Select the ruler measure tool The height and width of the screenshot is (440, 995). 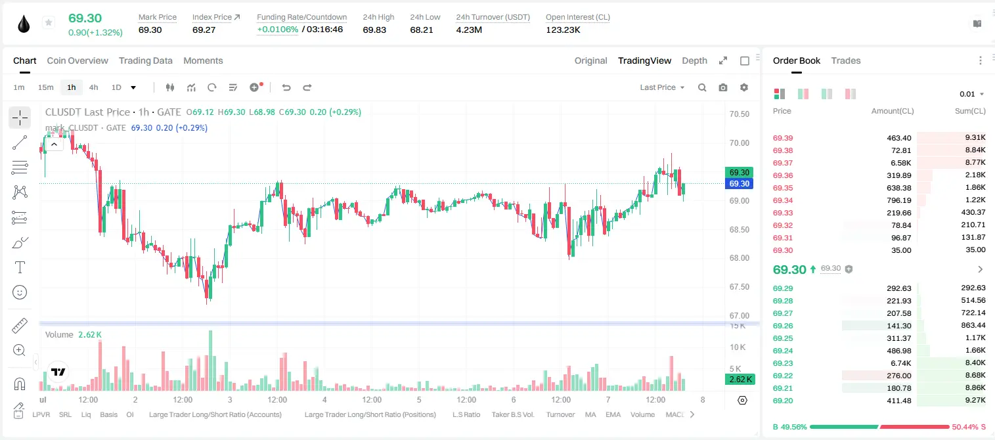(x=20, y=326)
